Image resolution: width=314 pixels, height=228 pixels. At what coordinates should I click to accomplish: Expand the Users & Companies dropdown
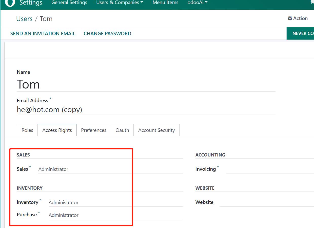pos(120,3)
